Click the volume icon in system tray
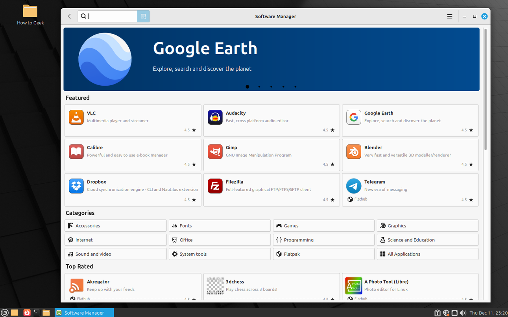The height and width of the screenshot is (317, 508). tap(463, 313)
